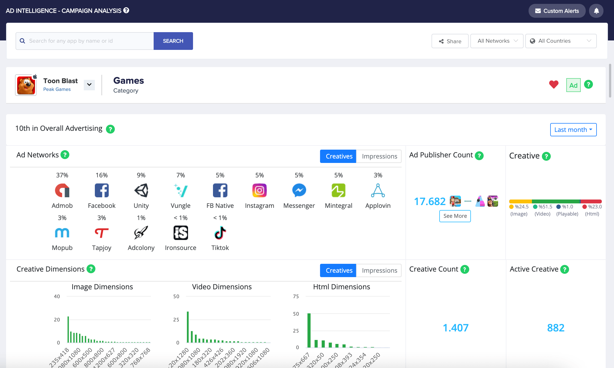614x368 pixels.
Task: Open the Messenger ad network icon
Action: coord(299,190)
